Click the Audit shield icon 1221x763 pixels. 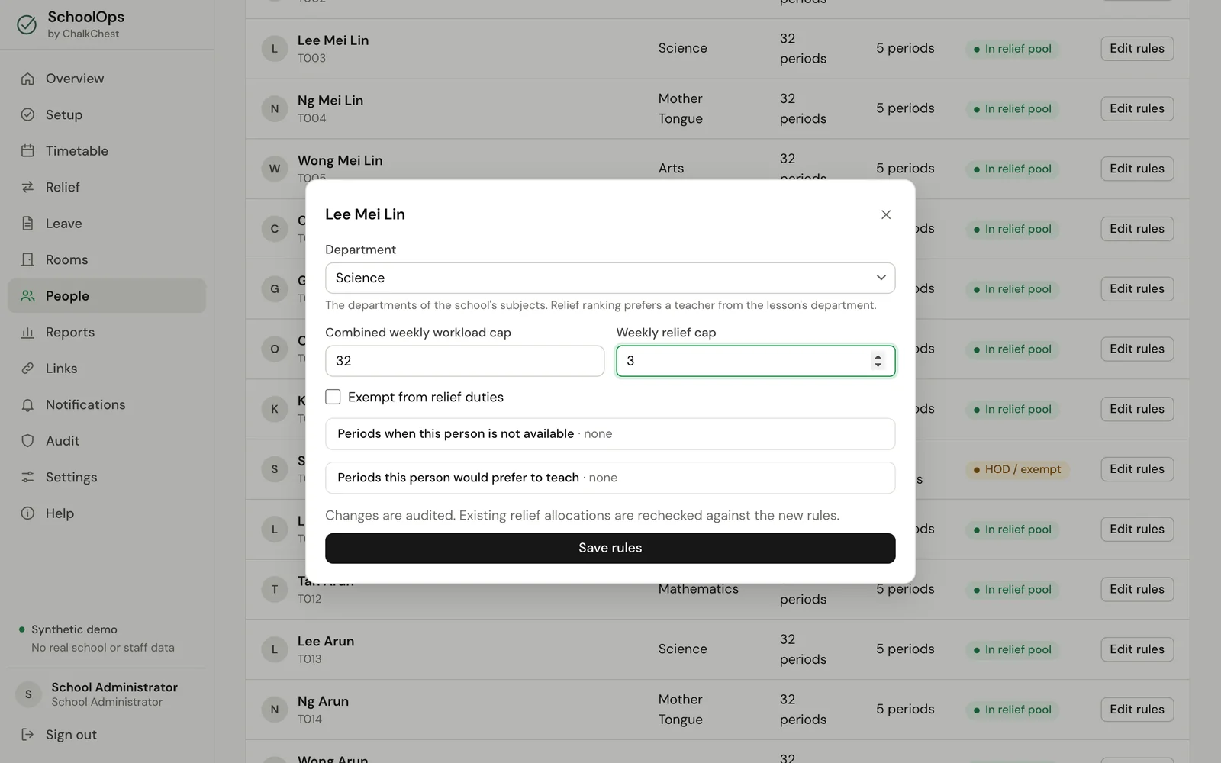tap(27, 441)
